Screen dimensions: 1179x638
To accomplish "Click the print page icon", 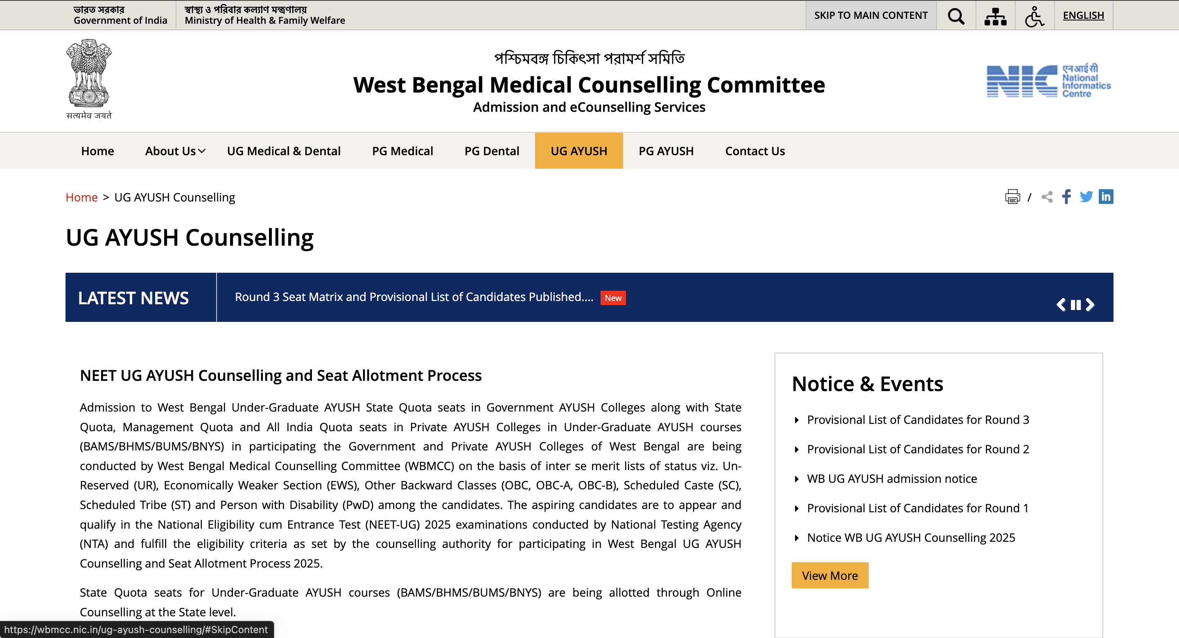I will (x=1012, y=197).
